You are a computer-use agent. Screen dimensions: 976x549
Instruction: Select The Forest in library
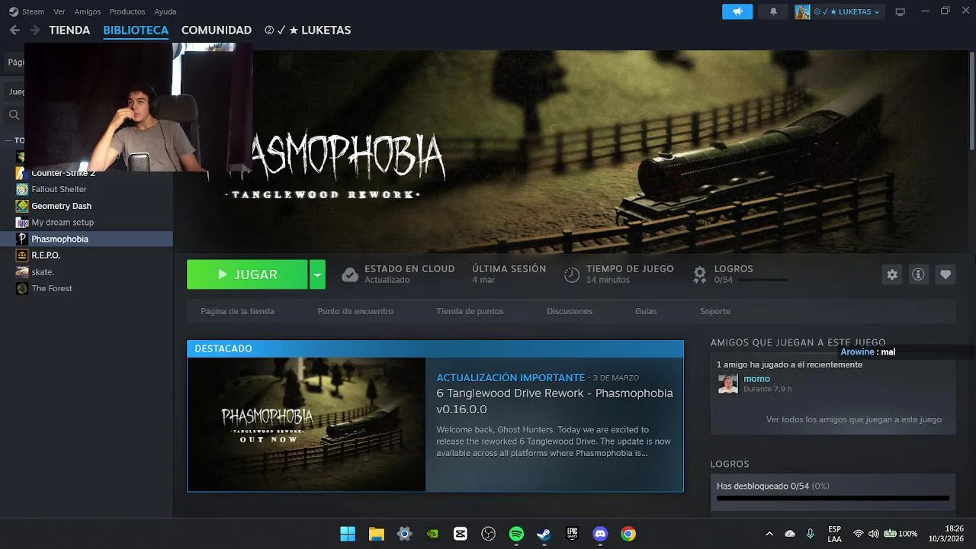[x=52, y=288]
